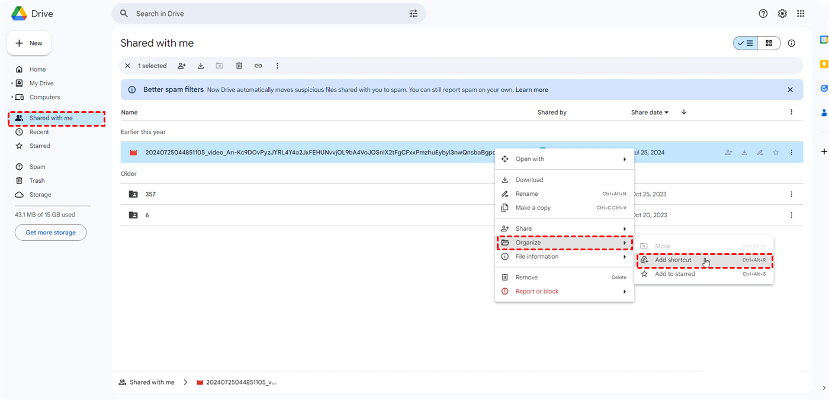Star the selected video file row
This screenshot has height=400, width=829.
click(x=776, y=153)
